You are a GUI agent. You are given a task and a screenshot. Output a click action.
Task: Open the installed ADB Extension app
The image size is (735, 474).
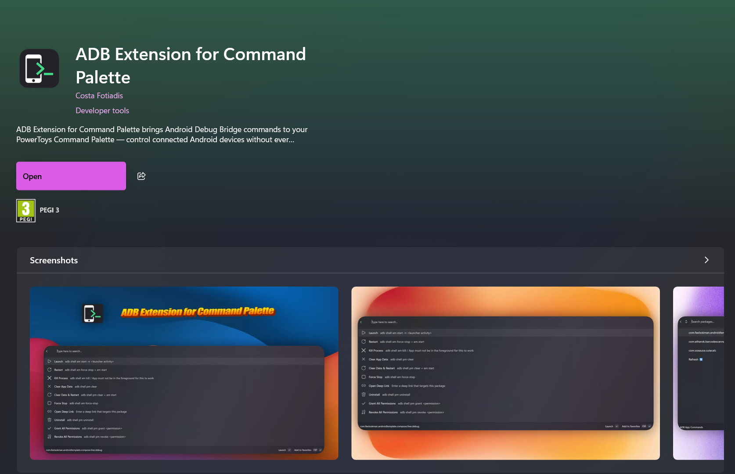tap(71, 176)
